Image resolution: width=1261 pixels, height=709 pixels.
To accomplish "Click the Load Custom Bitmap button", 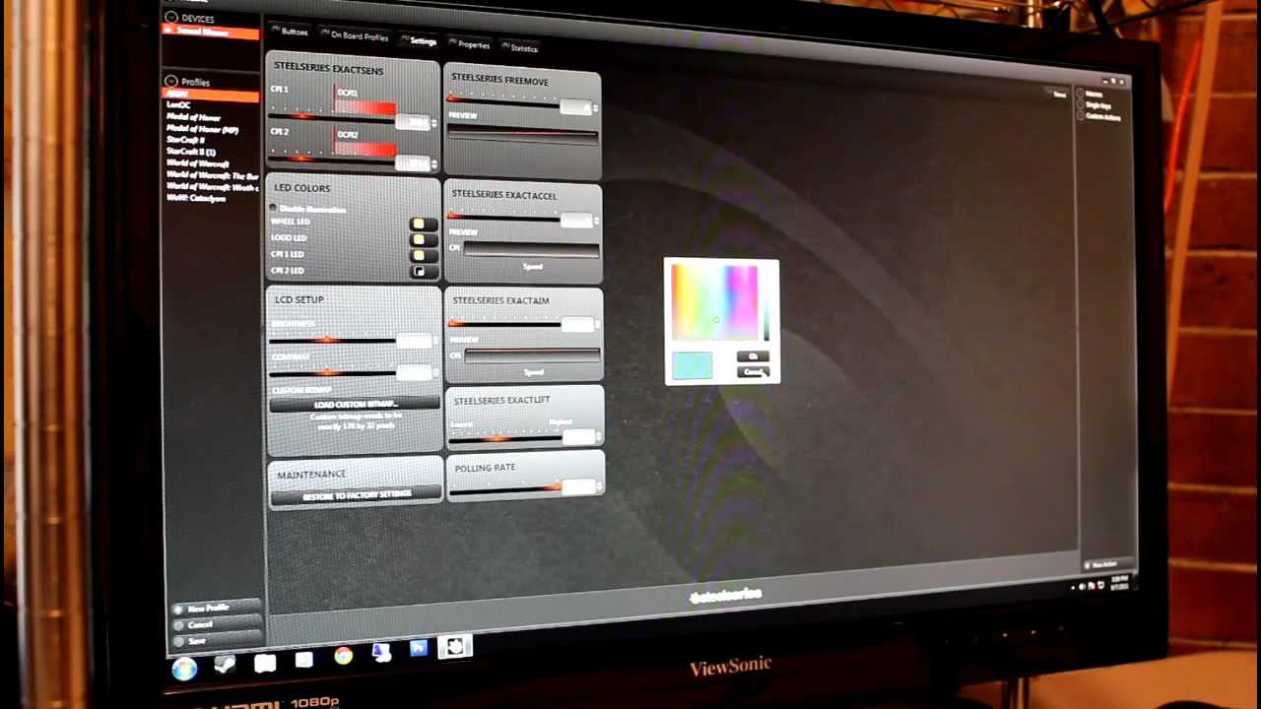I will pos(355,405).
